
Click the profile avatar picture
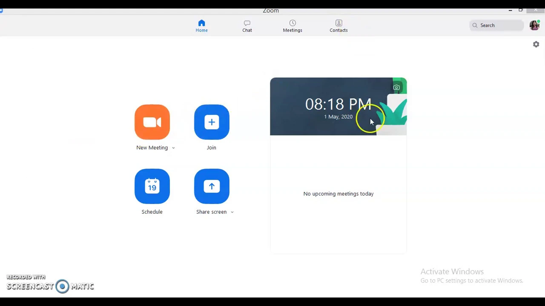[x=534, y=25]
